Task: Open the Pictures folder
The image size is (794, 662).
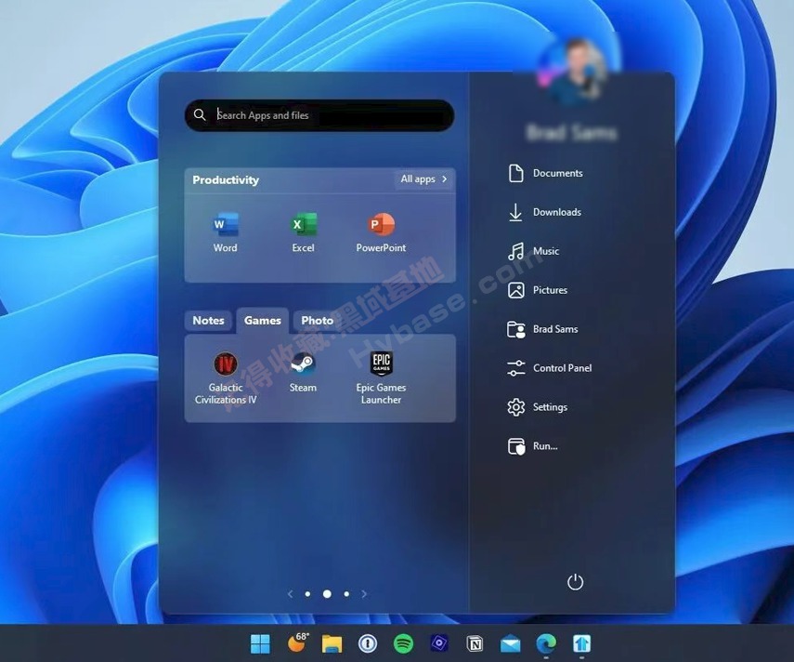Action: pos(548,289)
